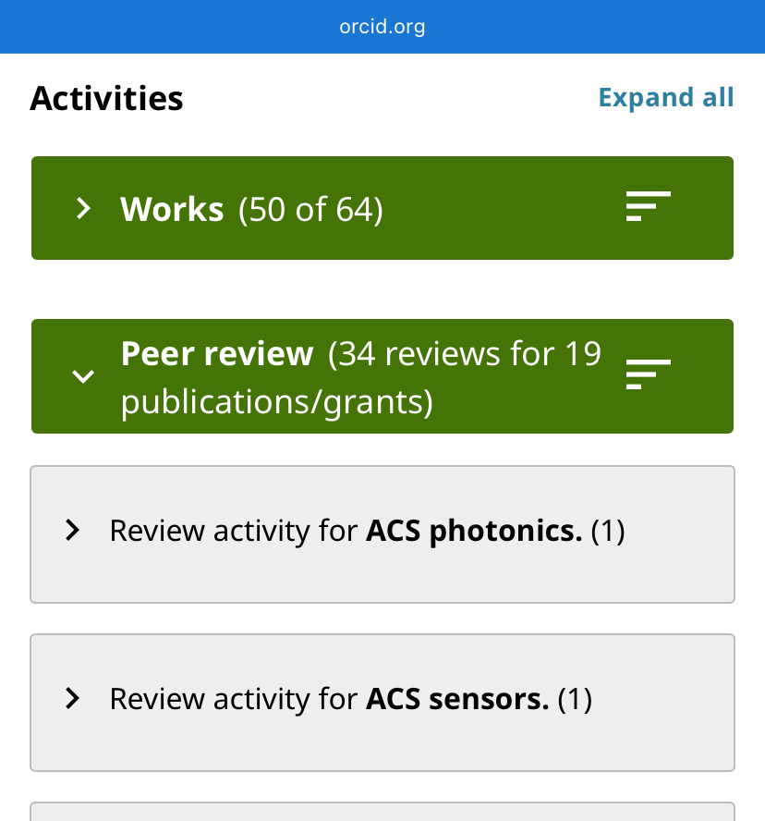This screenshot has height=821, width=765.
Task: Click "Review activity for" text in ACS photonics row
Action: click(x=233, y=531)
